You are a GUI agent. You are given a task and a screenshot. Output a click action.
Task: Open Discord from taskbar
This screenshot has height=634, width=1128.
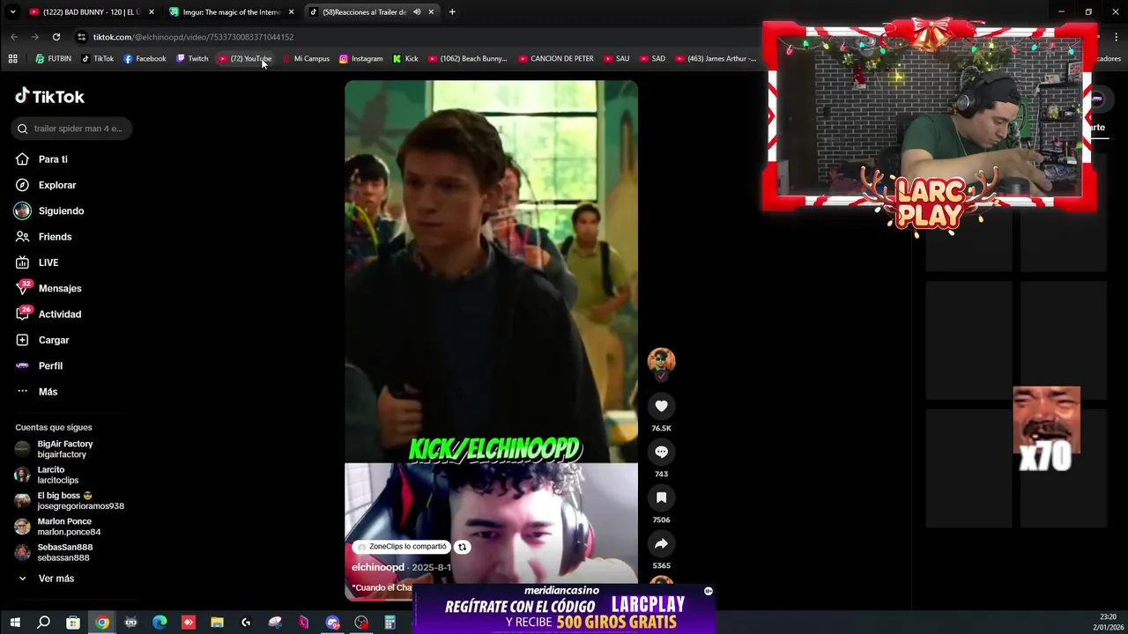coord(332,623)
